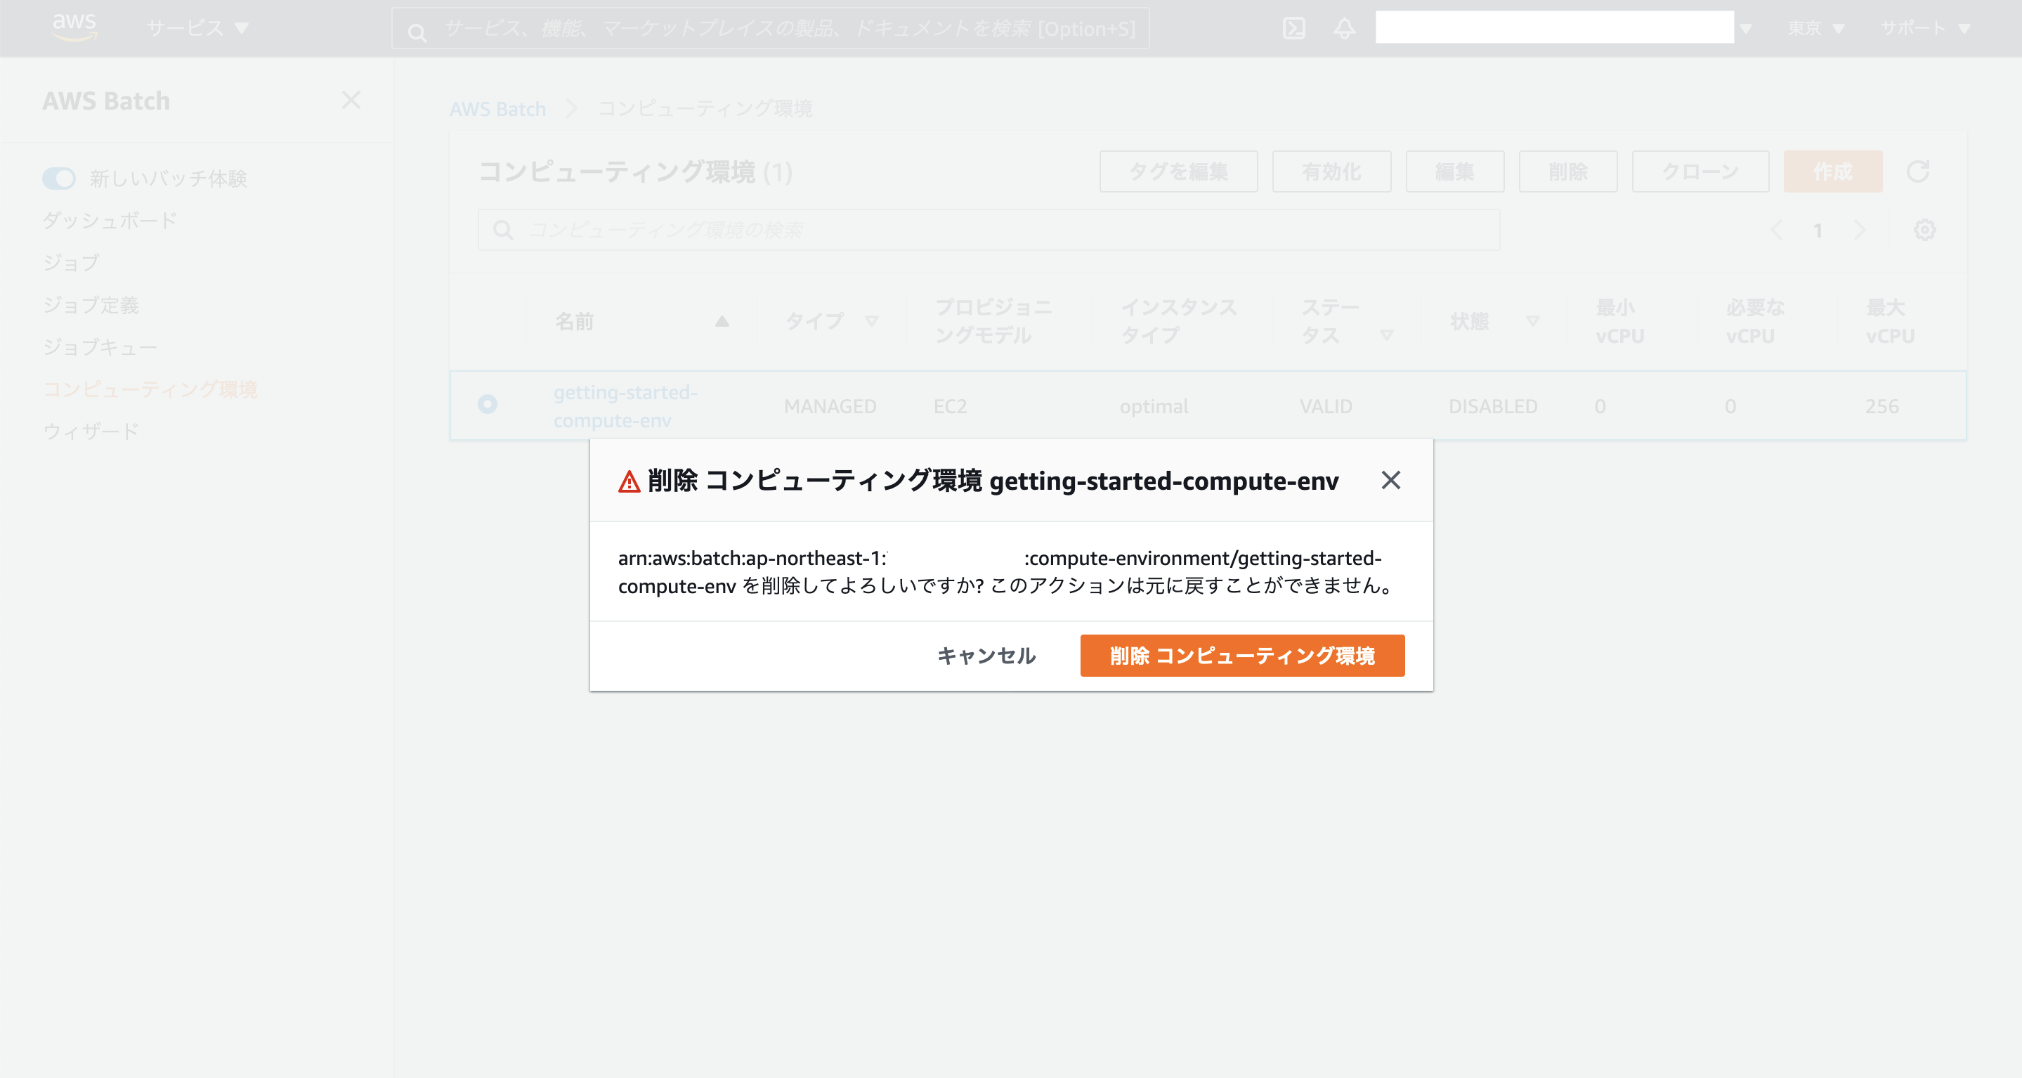Focus the global AWS search field
The height and width of the screenshot is (1078, 2022).
(x=770, y=29)
